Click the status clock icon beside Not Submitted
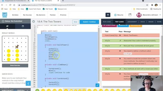This screenshot has height=91, width=163. click(3, 21)
